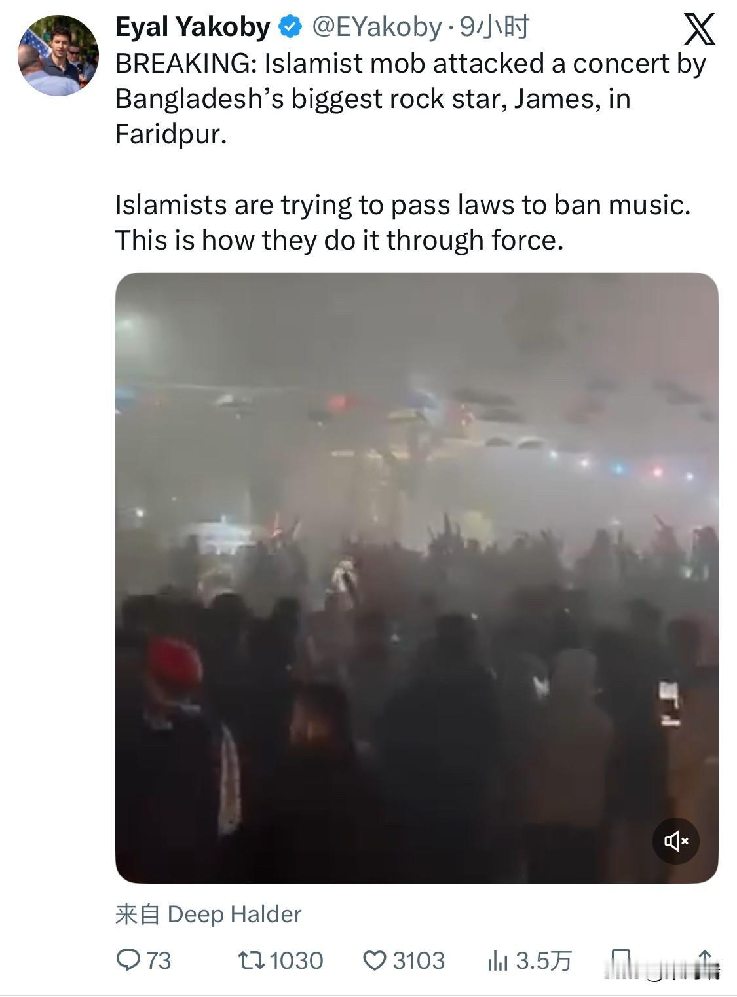737x997 pixels.
Task: Click the 3.5万 views count
Action: 544,961
